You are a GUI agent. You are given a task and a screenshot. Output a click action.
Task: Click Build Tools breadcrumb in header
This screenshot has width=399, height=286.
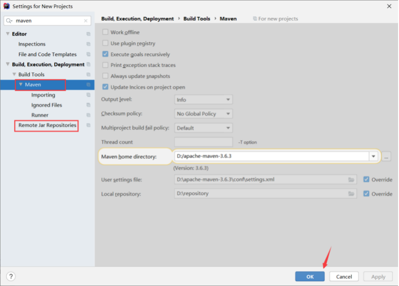click(x=197, y=19)
